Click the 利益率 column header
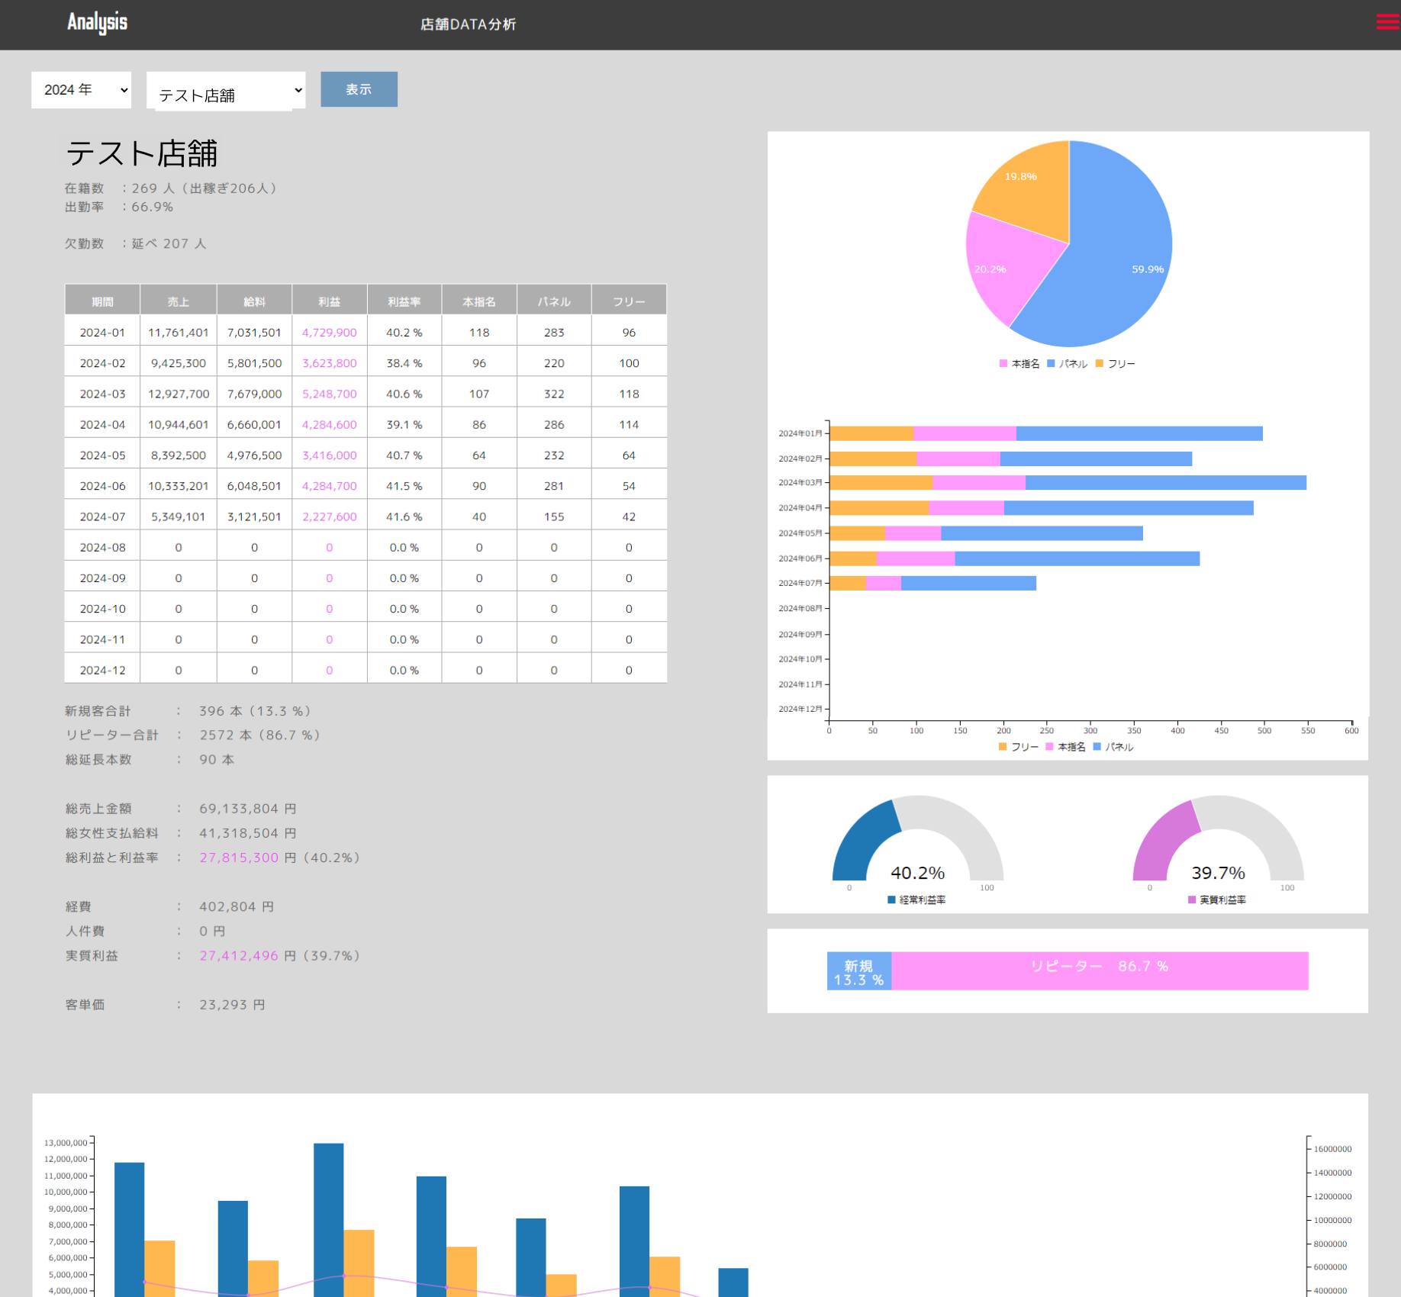 [x=404, y=300]
